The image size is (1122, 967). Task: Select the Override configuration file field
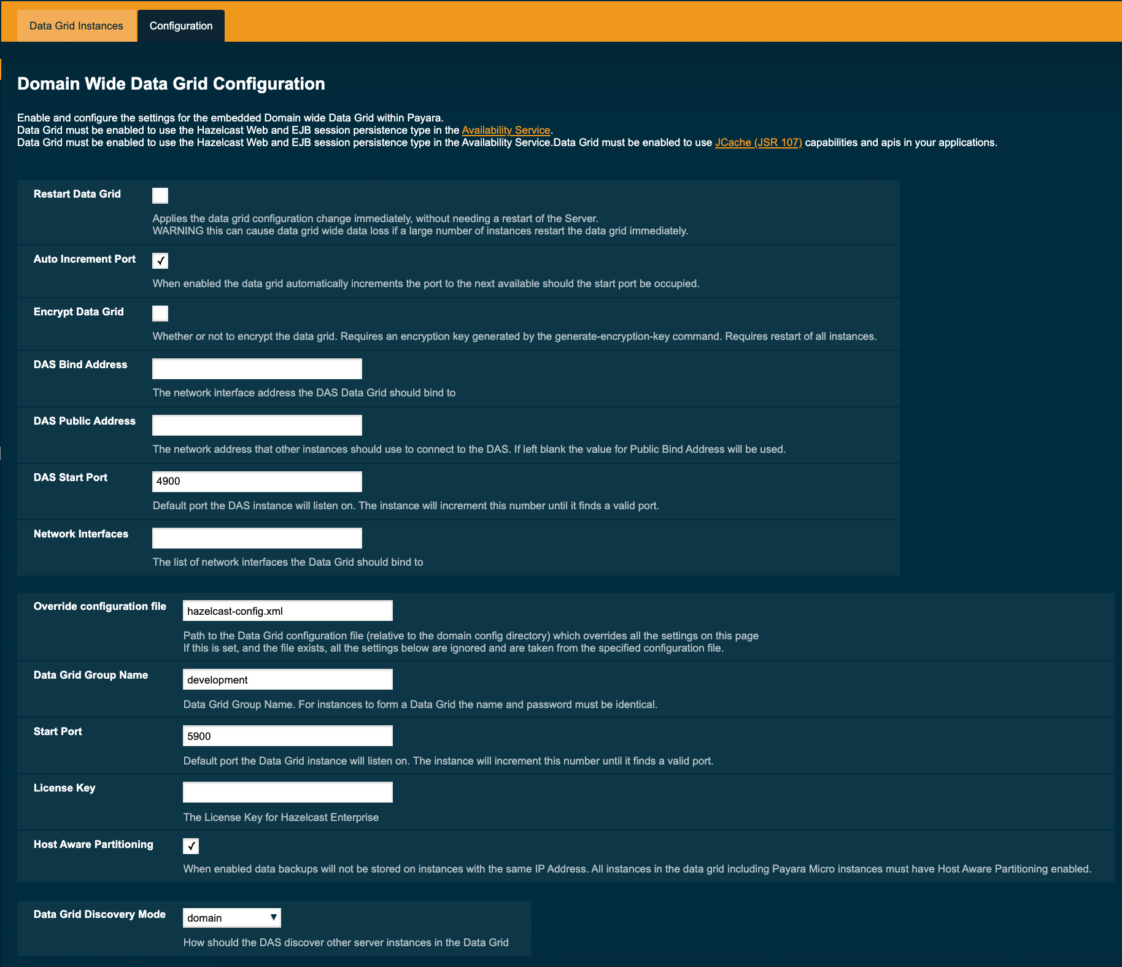(287, 610)
